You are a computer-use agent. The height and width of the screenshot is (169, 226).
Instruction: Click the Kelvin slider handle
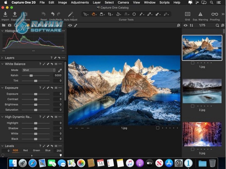coord(31,76)
